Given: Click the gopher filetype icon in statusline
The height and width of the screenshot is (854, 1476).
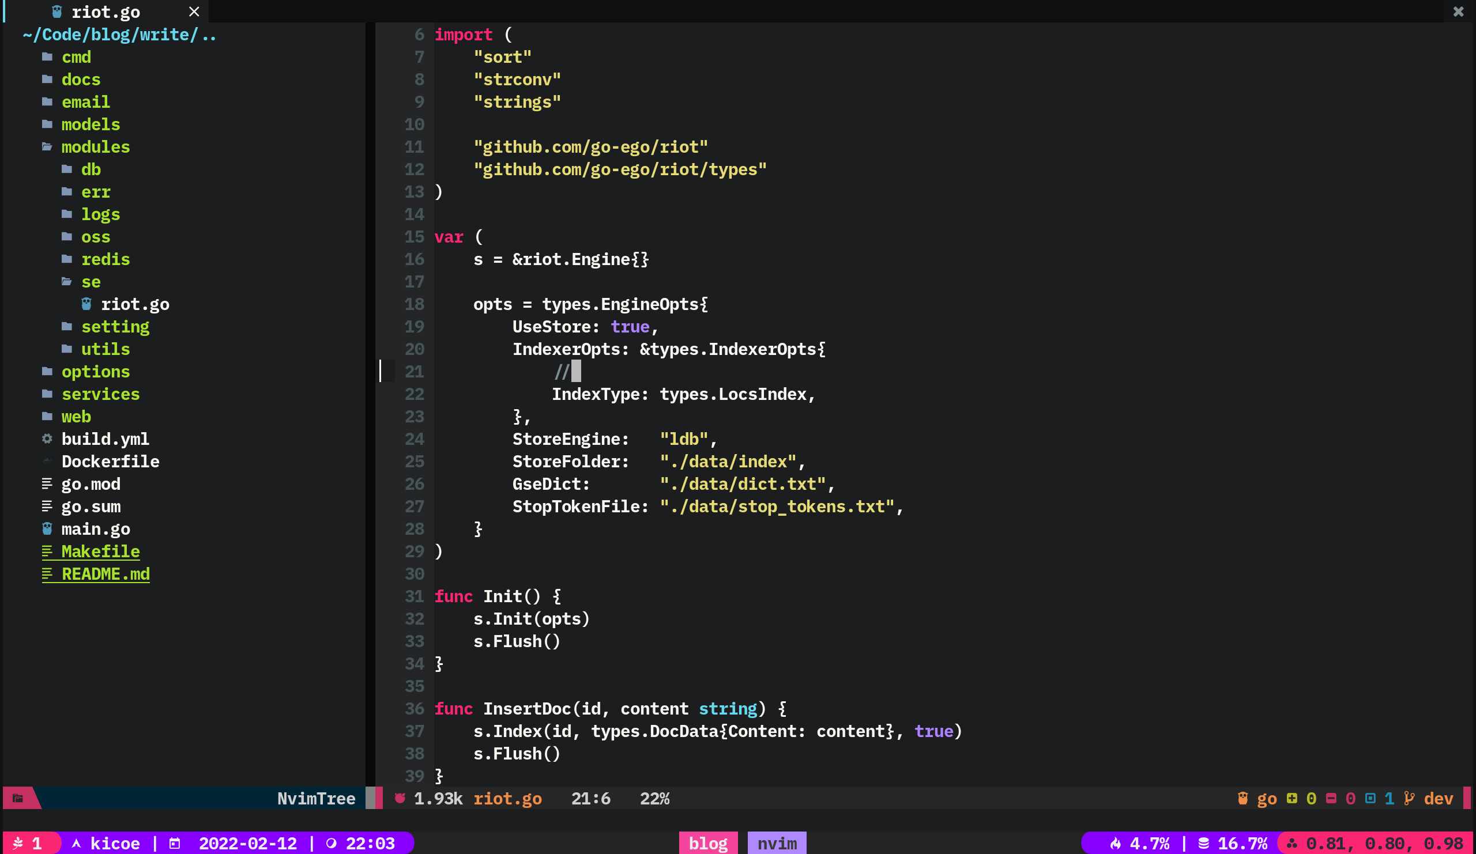Looking at the screenshot, I should [1242, 799].
